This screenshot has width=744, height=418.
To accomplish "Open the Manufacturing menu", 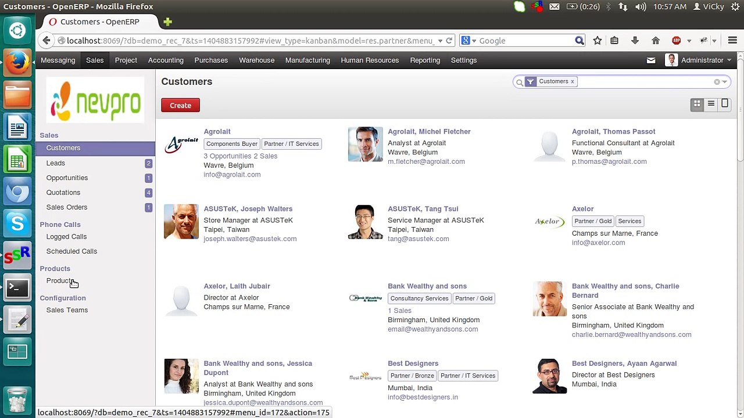I will 307,60.
